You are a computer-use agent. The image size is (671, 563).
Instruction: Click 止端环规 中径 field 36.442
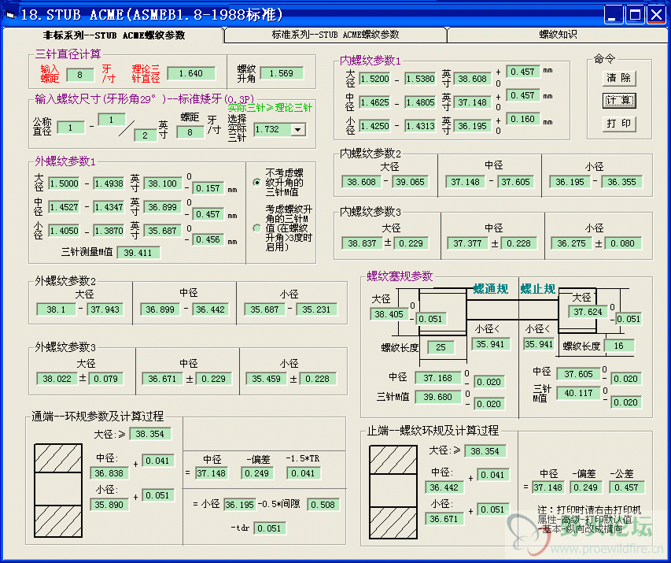[x=444, y=487]
